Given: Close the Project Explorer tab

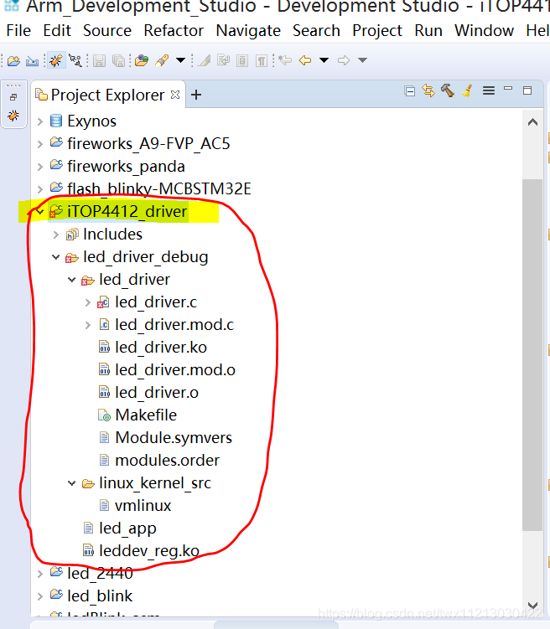Looking at the screenshot, I should (x=175, y=95).
